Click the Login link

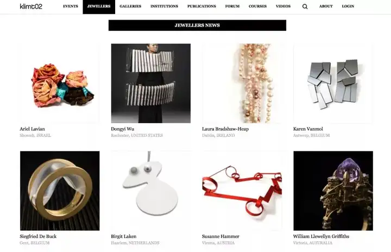click(348, 6)
